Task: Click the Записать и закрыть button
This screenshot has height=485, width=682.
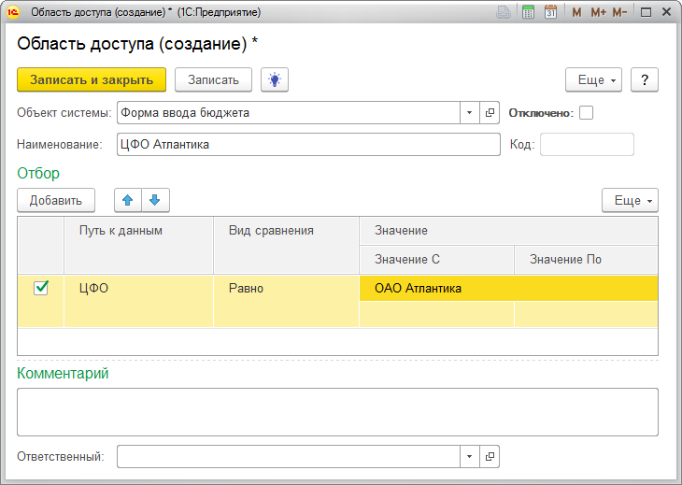Action: [x=92, y=79]
